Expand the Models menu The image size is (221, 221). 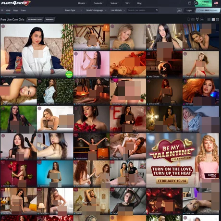tap(82, 3)
